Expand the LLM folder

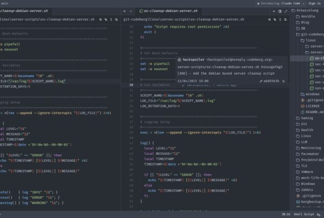click(304, 142)
